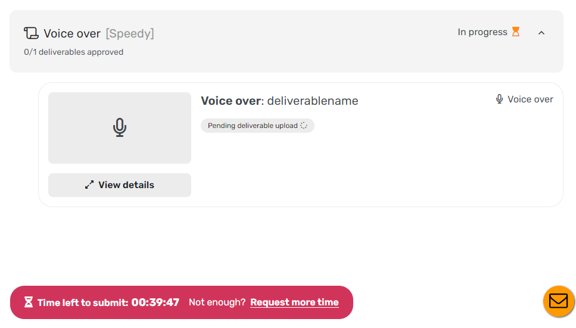
Task: Click the small microphone icon near Voice over label
Action: pyautogui.click(x=499, y=99)
